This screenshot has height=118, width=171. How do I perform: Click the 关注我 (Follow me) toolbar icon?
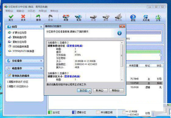click(146, 18)
